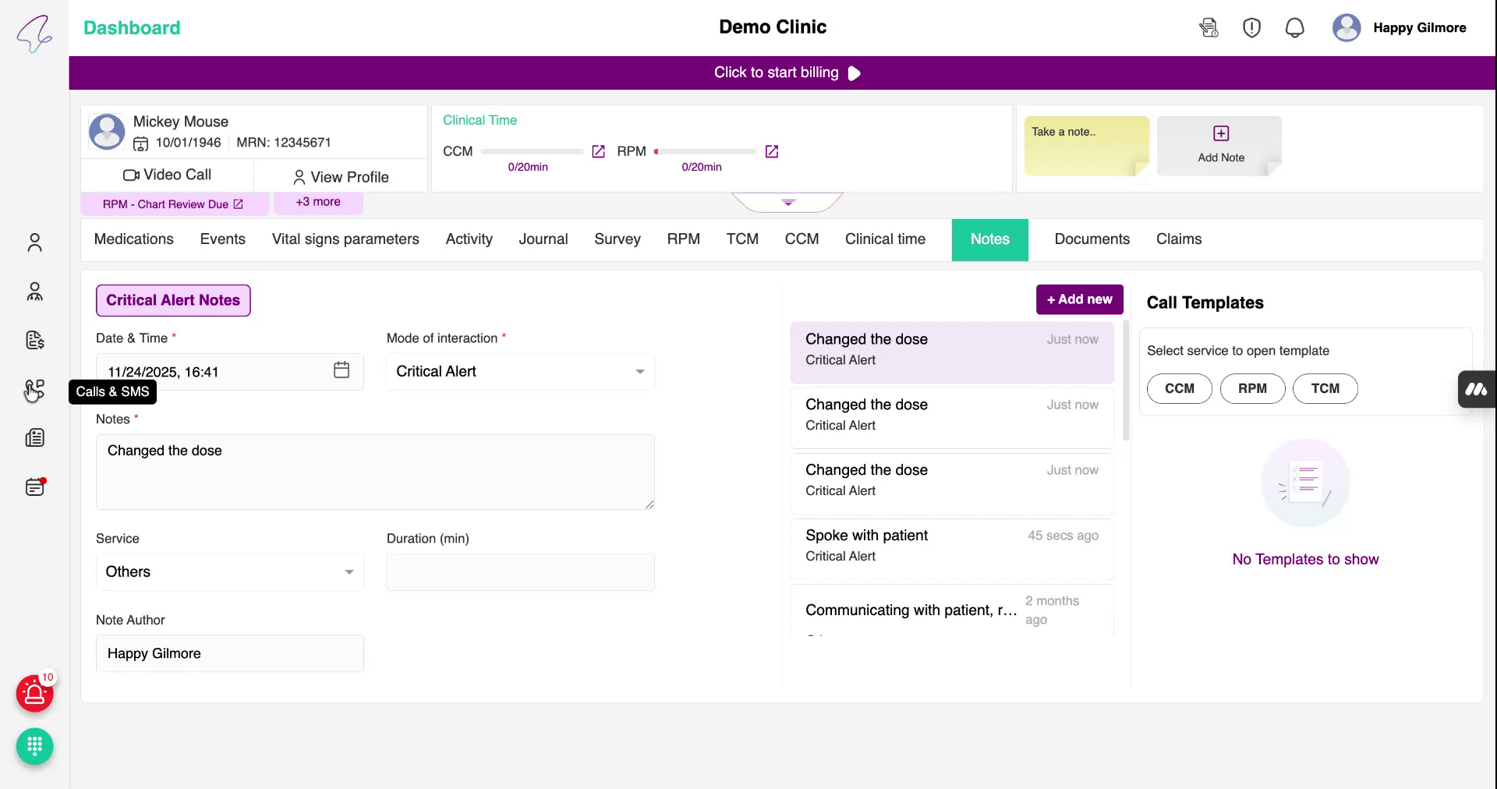Viewport: 1497px width, 789px height.
Task: Open critical alarm icon showing 10 alerts
Action: 33,693
